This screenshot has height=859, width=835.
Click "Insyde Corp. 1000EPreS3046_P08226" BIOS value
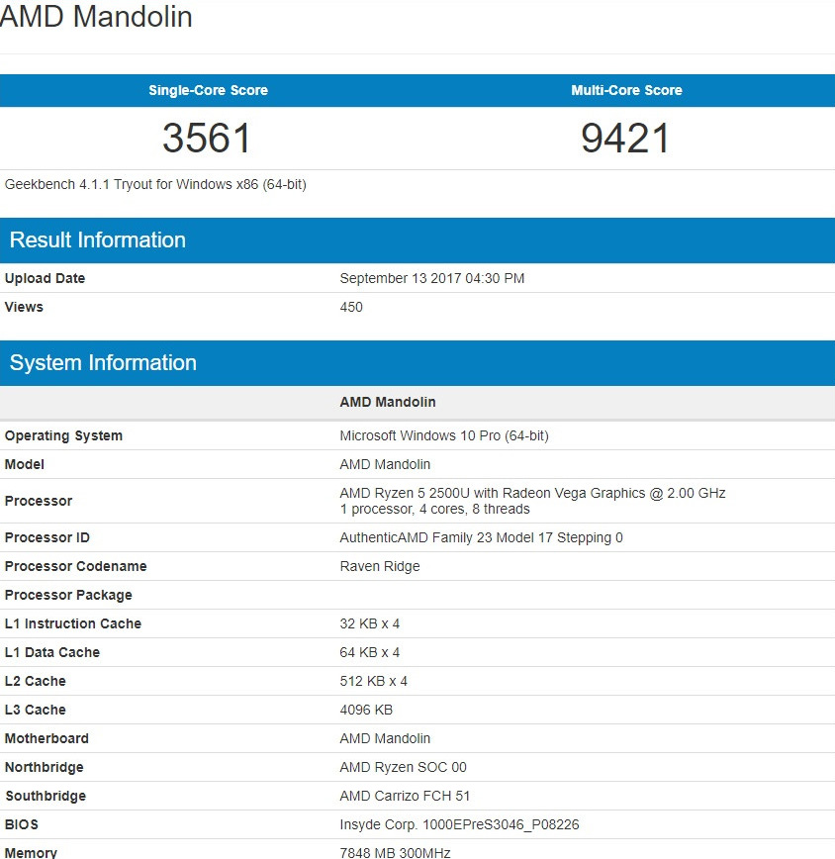[459, 824]
